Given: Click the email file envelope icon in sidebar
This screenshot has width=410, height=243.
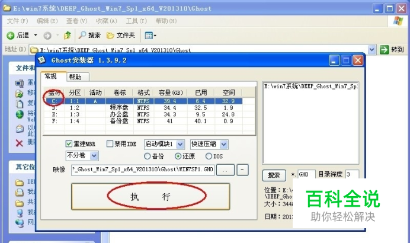Looking at the screenshot, I should 20,129.
